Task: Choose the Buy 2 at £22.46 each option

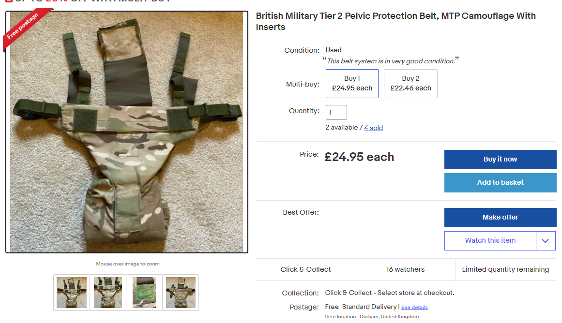Action: (410, 83)
